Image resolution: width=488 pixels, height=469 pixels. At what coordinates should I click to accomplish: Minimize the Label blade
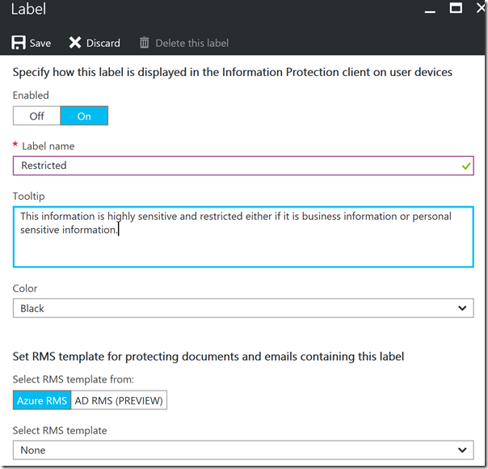[430, 10]
